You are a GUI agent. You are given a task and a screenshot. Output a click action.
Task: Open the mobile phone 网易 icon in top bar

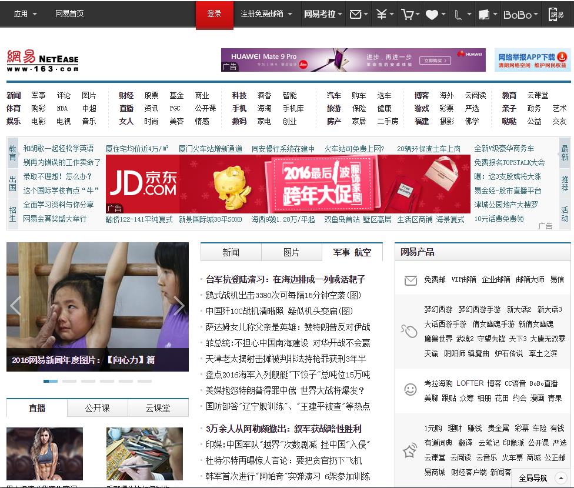[556, 14]
